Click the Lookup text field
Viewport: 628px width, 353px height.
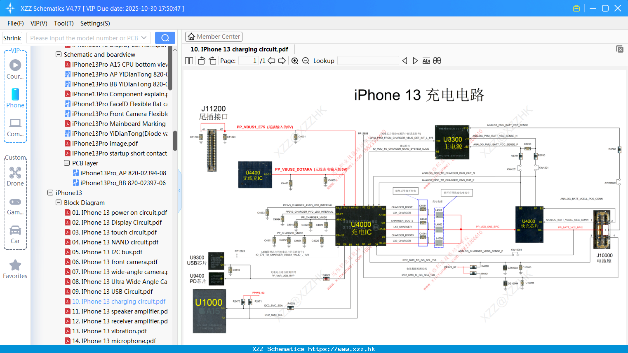pyautogui.click(x=368, y=60)
